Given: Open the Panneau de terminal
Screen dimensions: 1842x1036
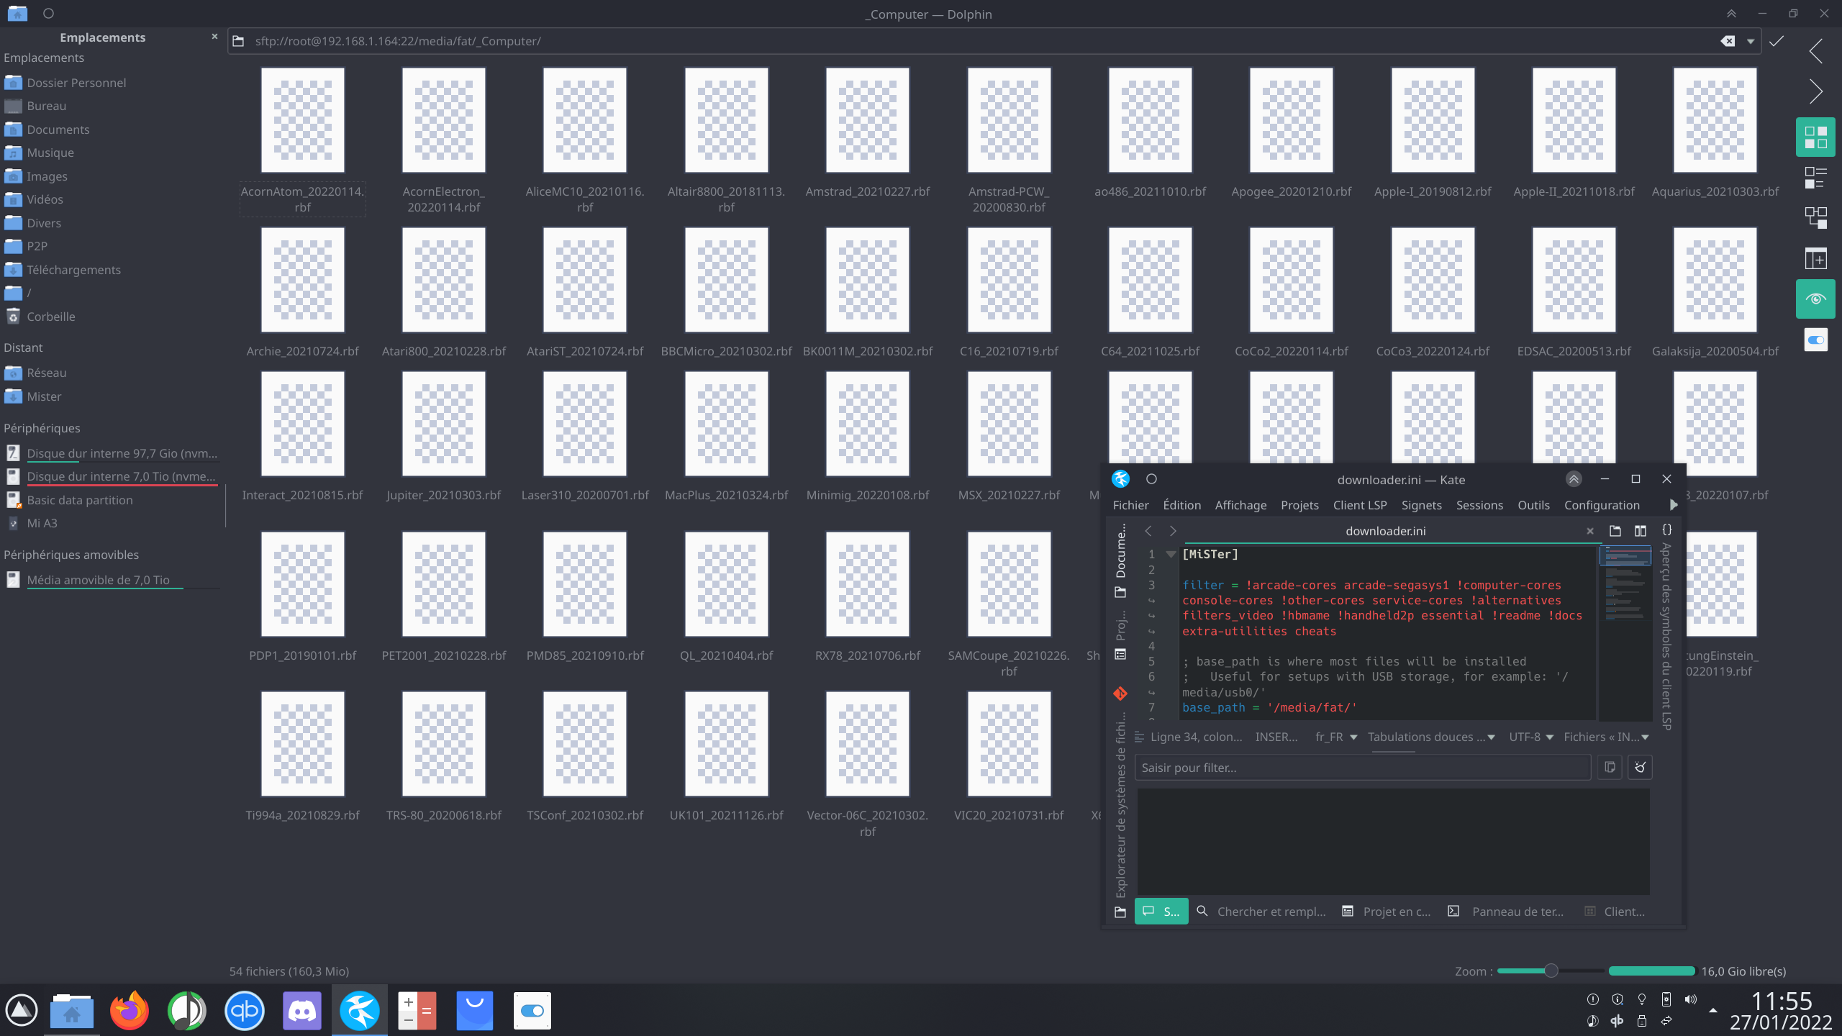Looking at the screenshot, I should [x=1505, y=912].
